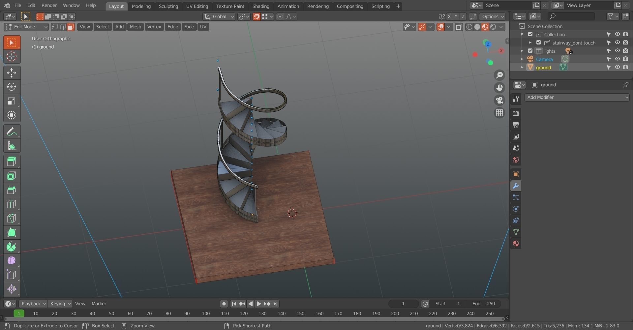Open the Mesh menu
This screenshot has width=633, height=330.
tap(135, 27)
